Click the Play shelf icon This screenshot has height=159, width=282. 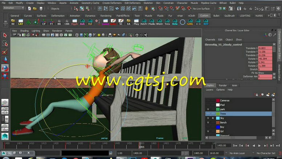[136, 22]
